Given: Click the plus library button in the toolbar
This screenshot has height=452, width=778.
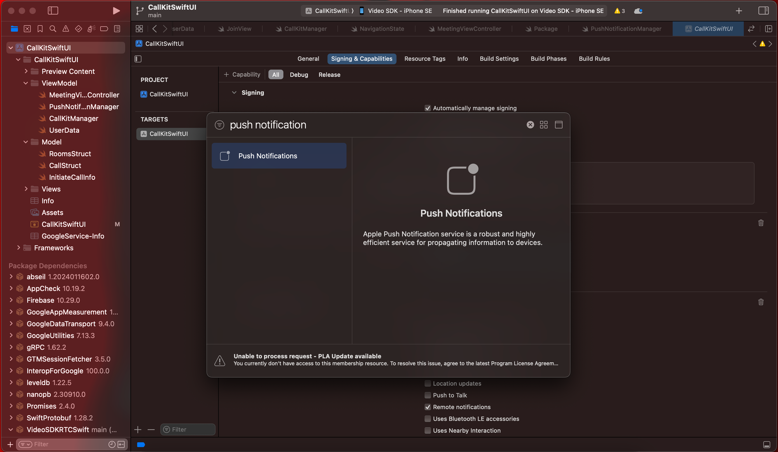Looking at the screenshot, I should click(739, 11).
